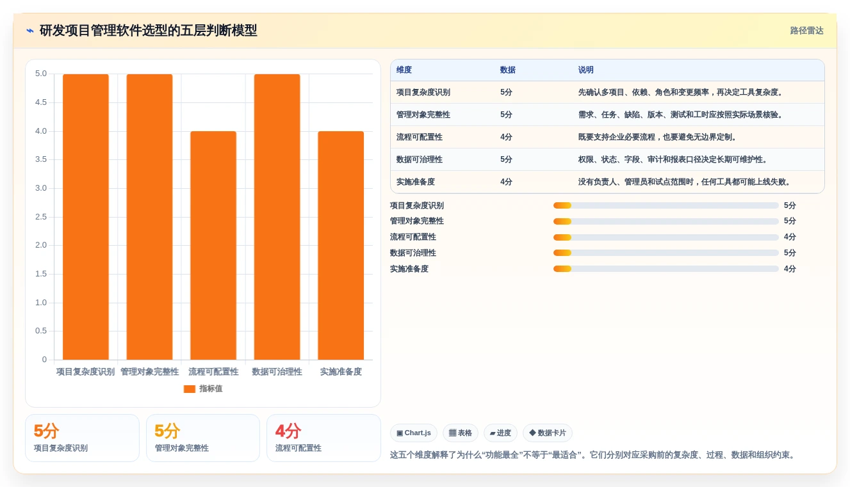850x487 pixels.
Task: Select the Chart.js tag chip
Action: coord(414,433)
